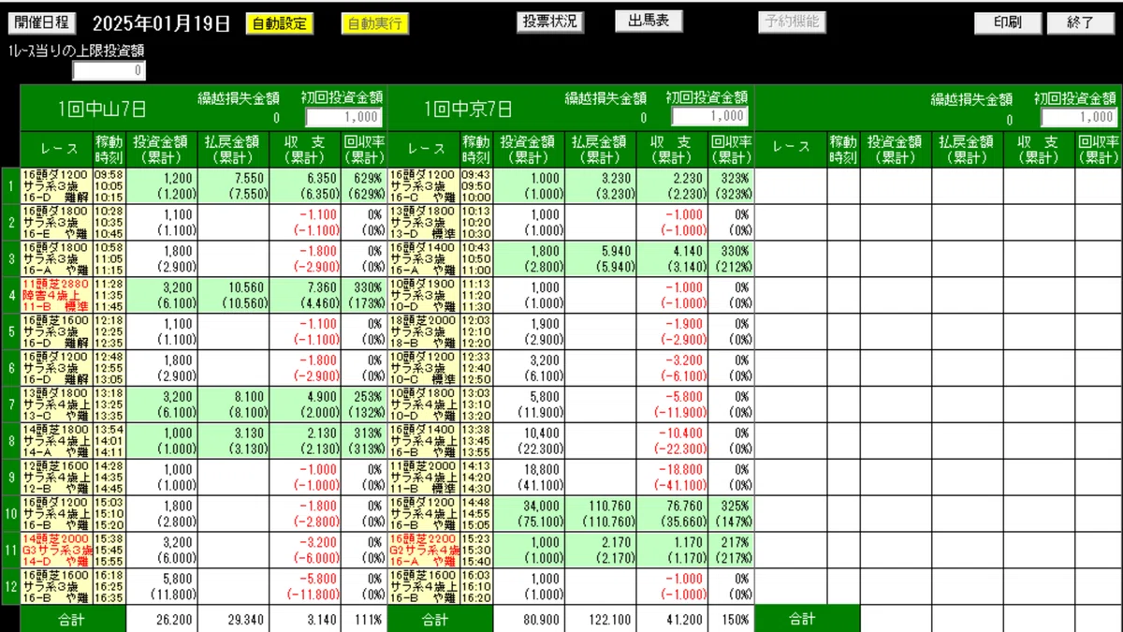Click the yellow 自動設定 button
Viewport: 1123px width, 632px height.
click(279, 23)
